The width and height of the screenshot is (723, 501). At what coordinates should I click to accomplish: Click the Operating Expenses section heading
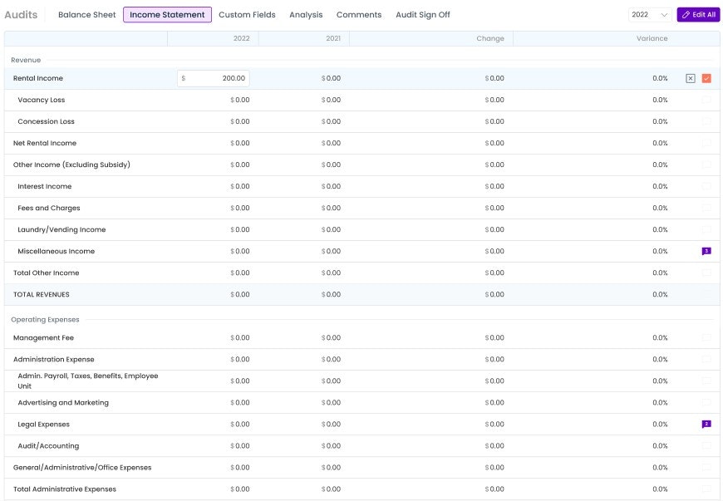coord(45,319)
